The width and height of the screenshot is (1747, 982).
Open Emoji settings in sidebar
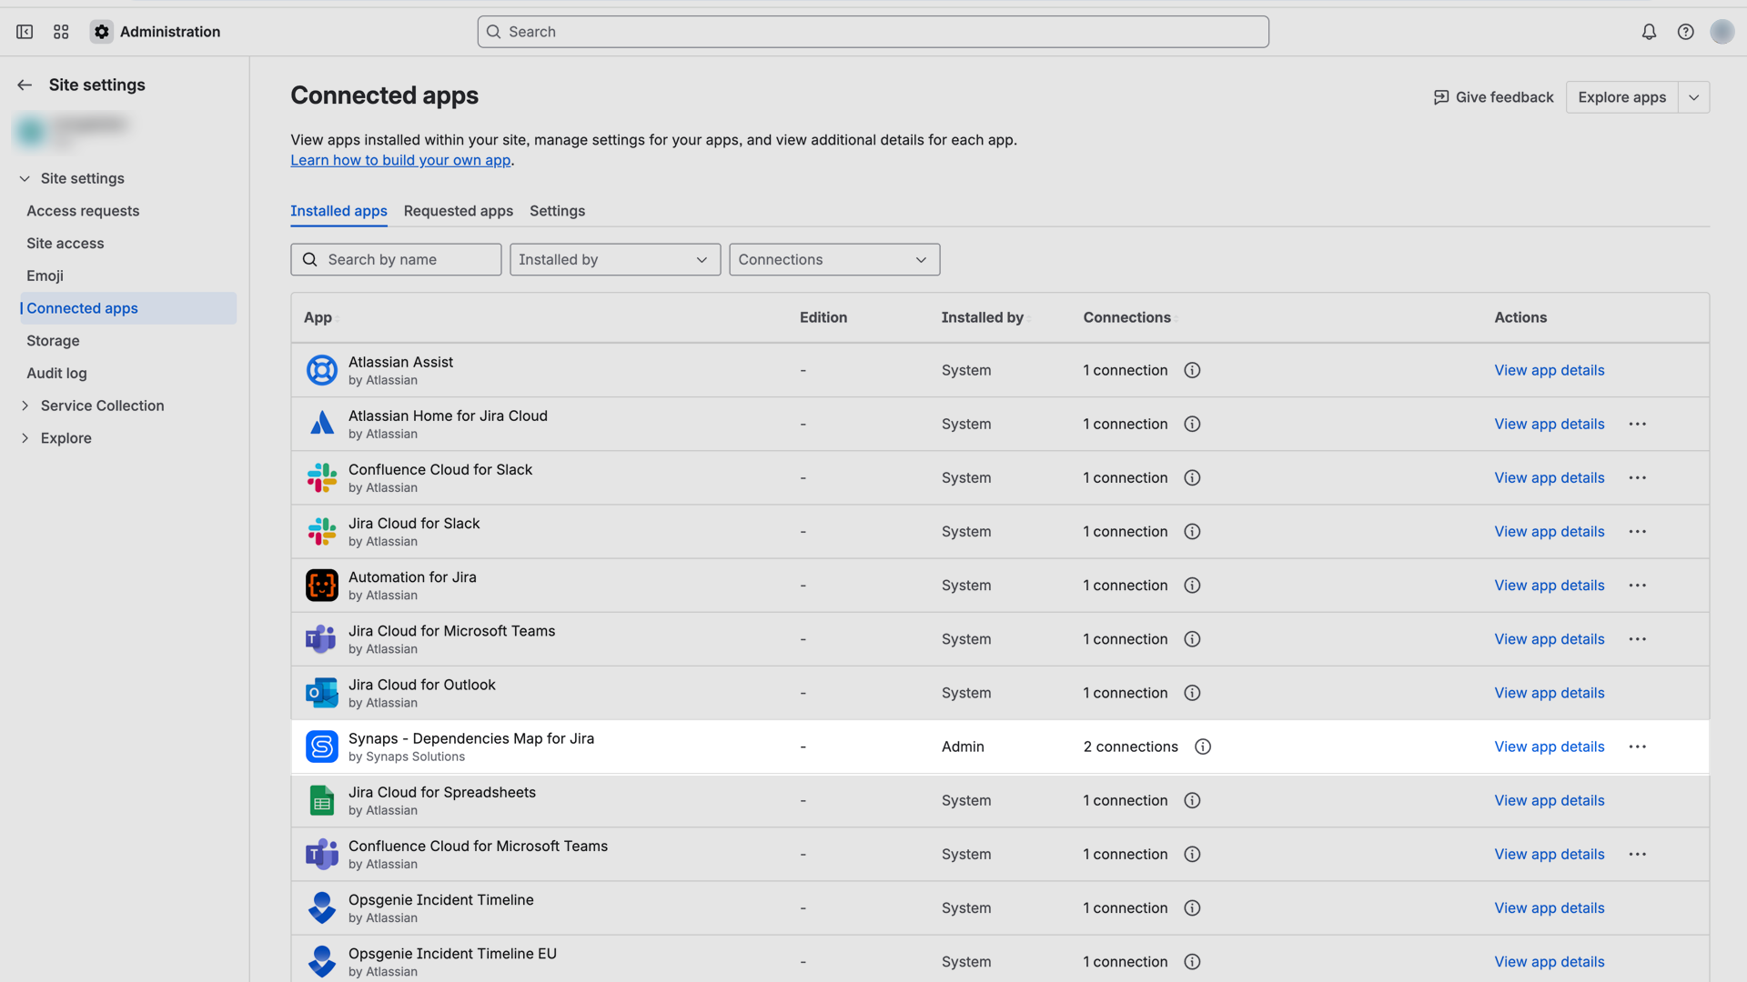(x=45, y=276)
